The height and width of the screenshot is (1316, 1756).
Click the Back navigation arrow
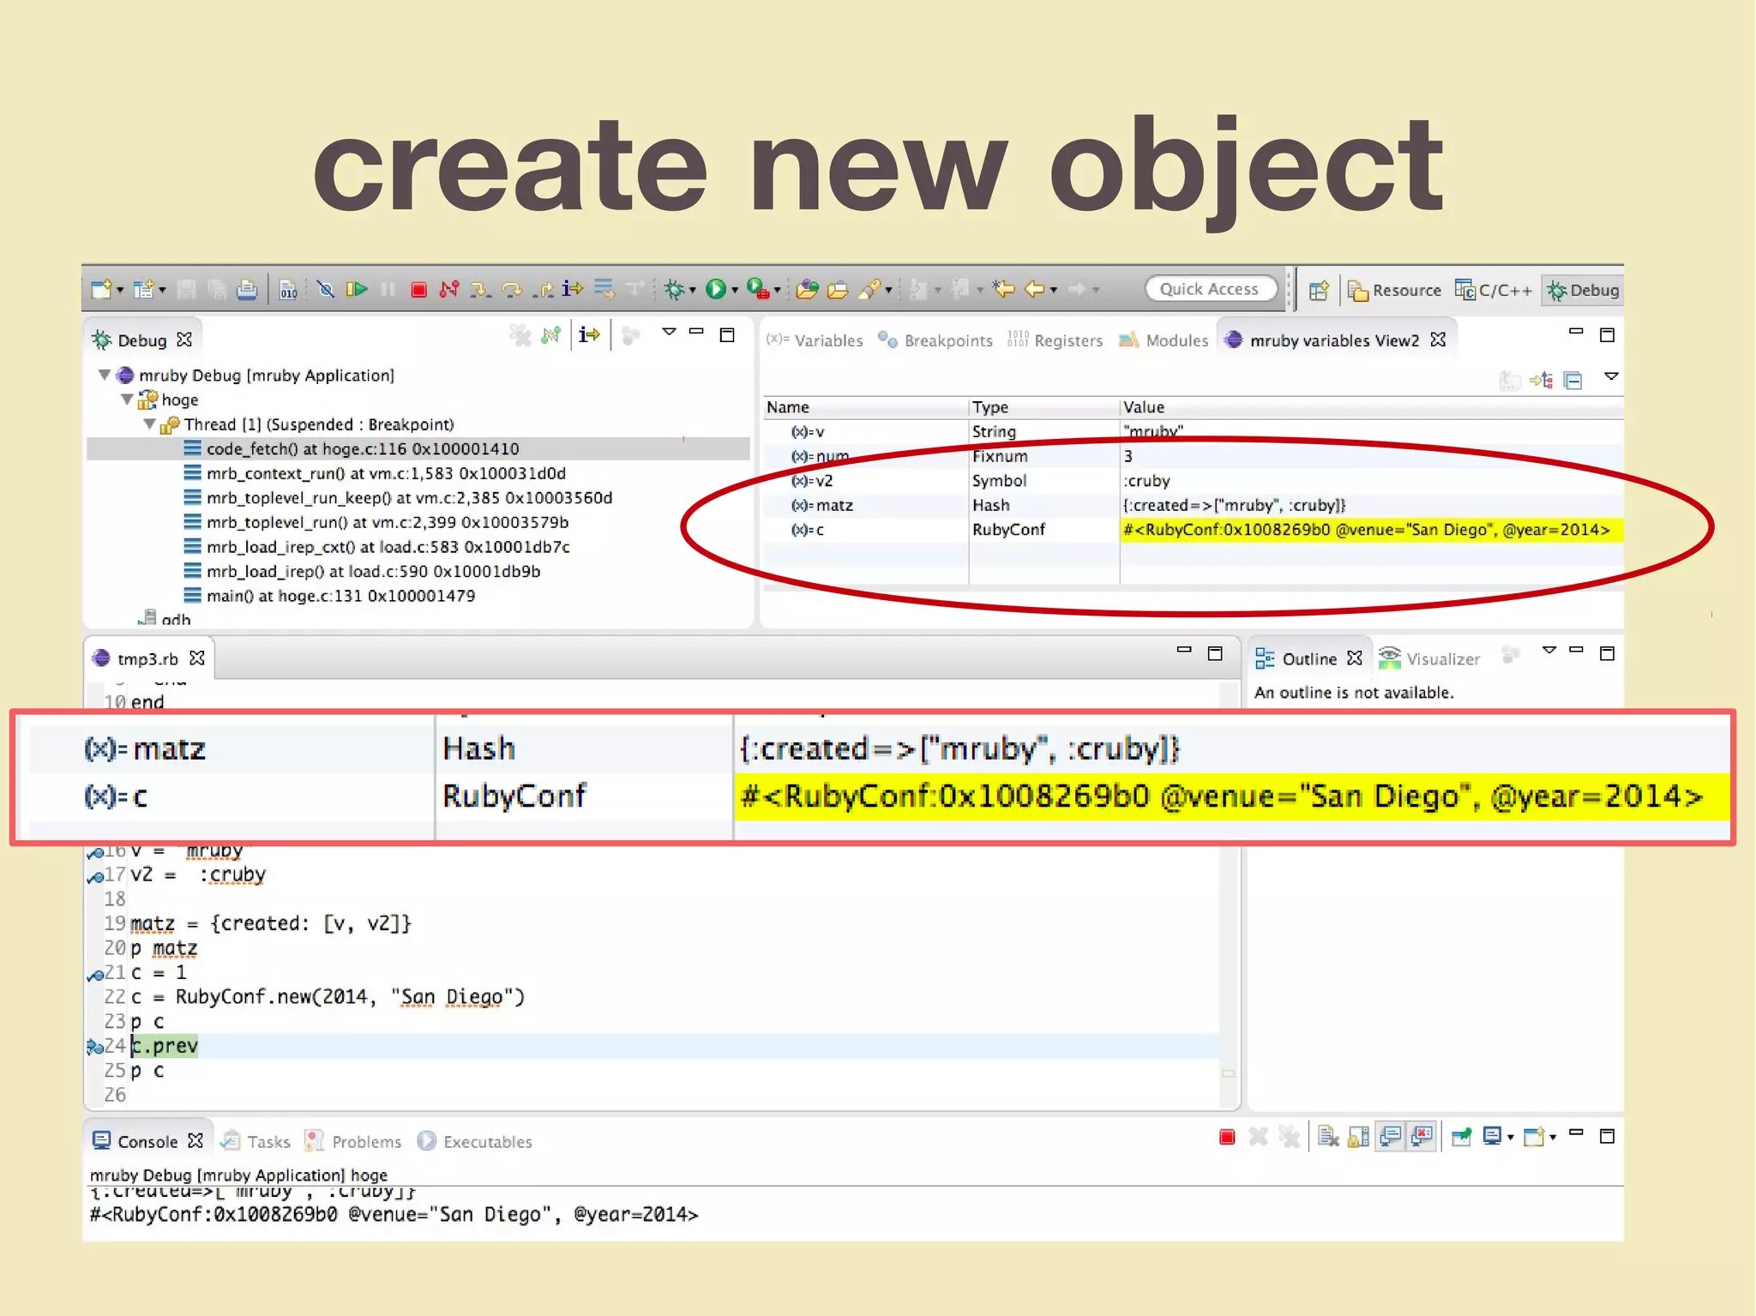[x=1035, y=290]
